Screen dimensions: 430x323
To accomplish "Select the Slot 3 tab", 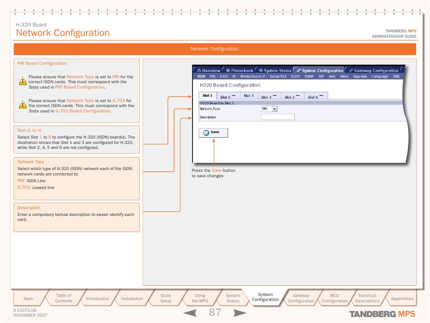I will click(x=249, y=96).
